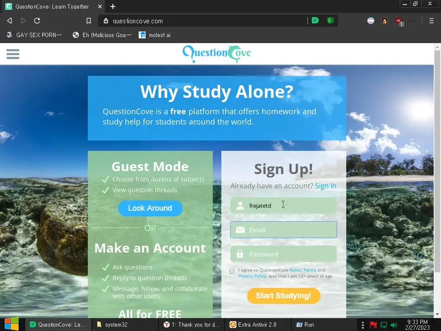Follow the Sign In link
This screenshot has width=441, height=331.
click(x=326, y=186)
